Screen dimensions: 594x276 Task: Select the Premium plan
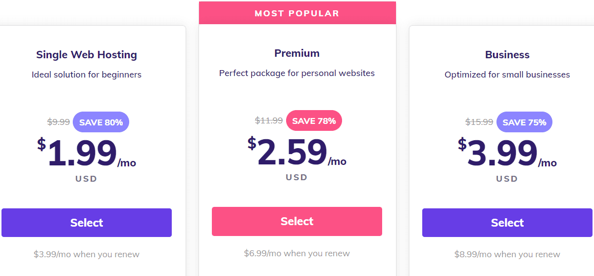pyautogui.click(x=297, y=221)
